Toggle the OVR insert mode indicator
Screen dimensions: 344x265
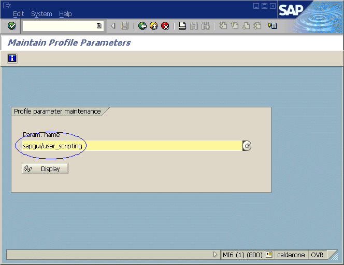pyautogui.click(x=317, y=255)
